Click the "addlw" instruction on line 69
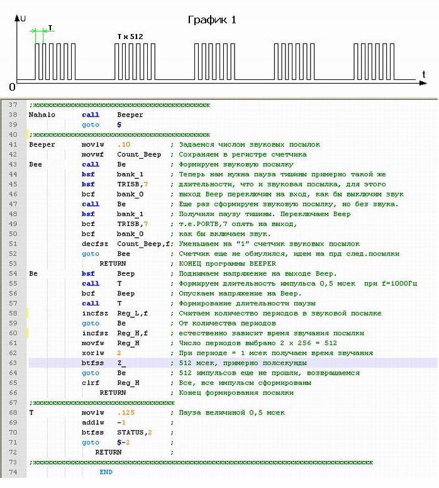This screenshot has width=439, height=488. 92,423
